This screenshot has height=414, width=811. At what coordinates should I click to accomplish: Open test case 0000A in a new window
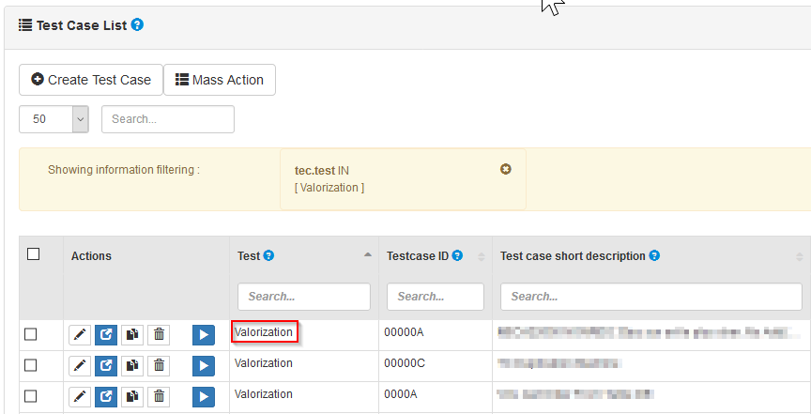[106, 397]
